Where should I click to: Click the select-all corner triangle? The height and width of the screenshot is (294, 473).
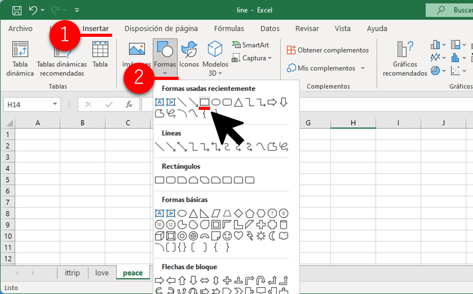tap(9, 123)
